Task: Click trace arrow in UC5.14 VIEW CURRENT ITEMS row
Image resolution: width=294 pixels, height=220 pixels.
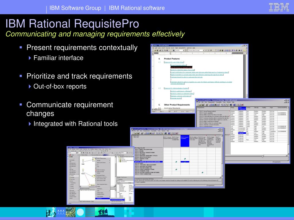Action: (x=176, y=170)
